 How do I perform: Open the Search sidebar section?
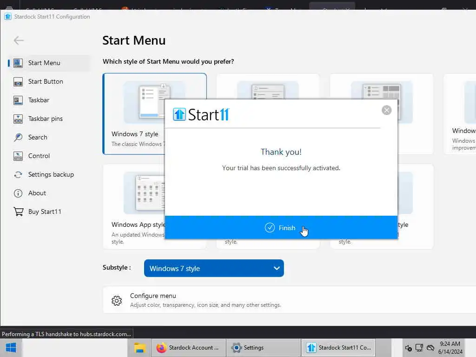[x=49, y=137]
